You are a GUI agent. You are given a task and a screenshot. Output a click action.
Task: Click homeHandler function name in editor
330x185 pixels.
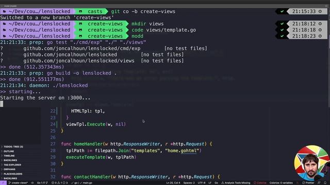click(88, 144)
